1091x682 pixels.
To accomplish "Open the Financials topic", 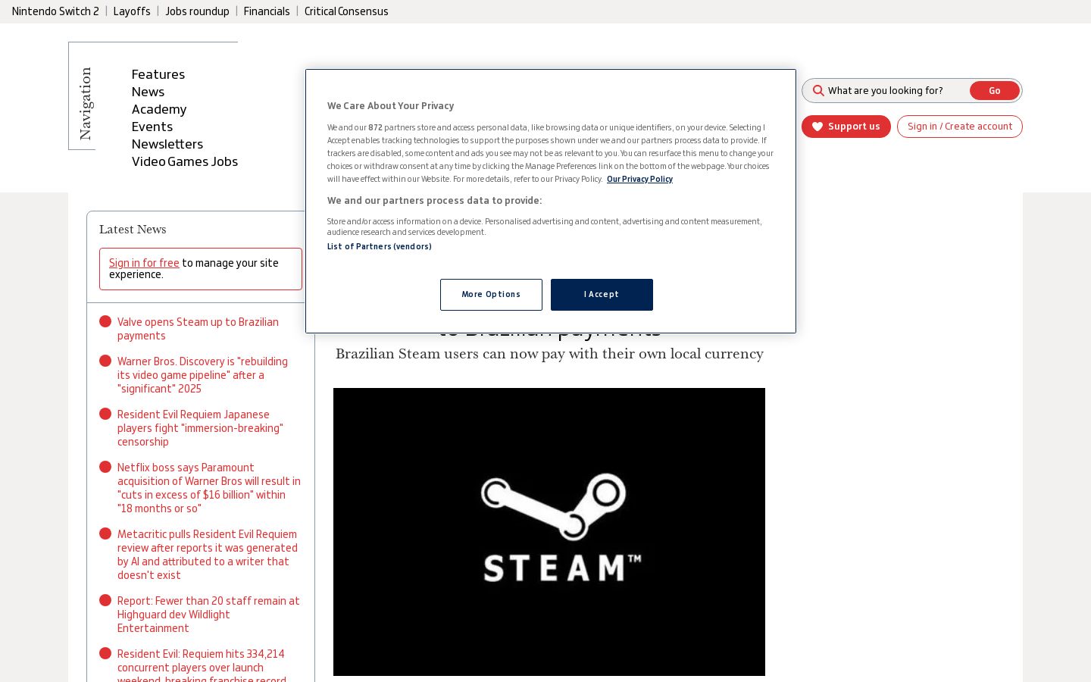I will (x=267, y=11).
